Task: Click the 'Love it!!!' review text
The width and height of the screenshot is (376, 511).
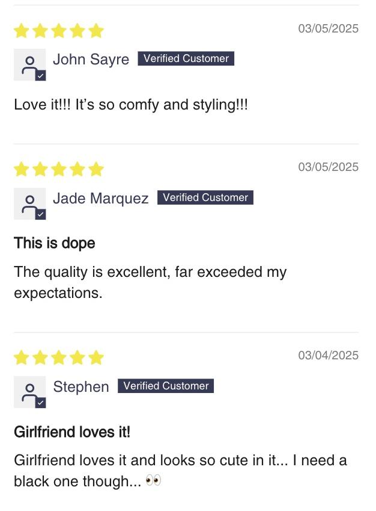Action: [x=131, y=105]
